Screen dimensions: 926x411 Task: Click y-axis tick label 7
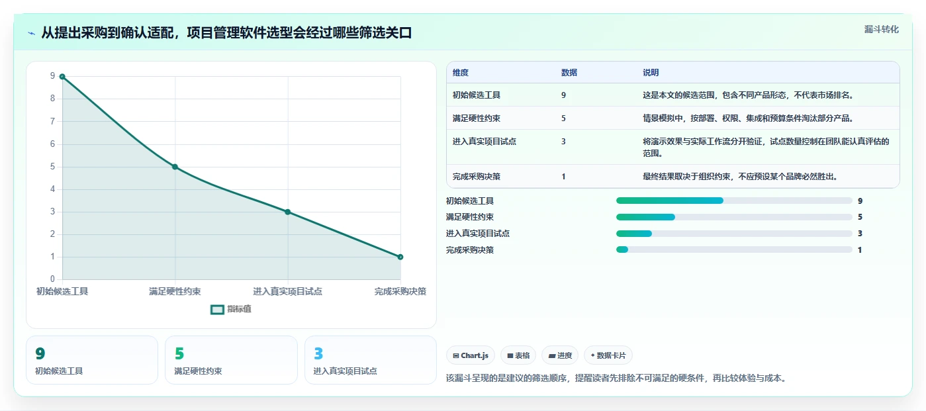tap(52, 122)
